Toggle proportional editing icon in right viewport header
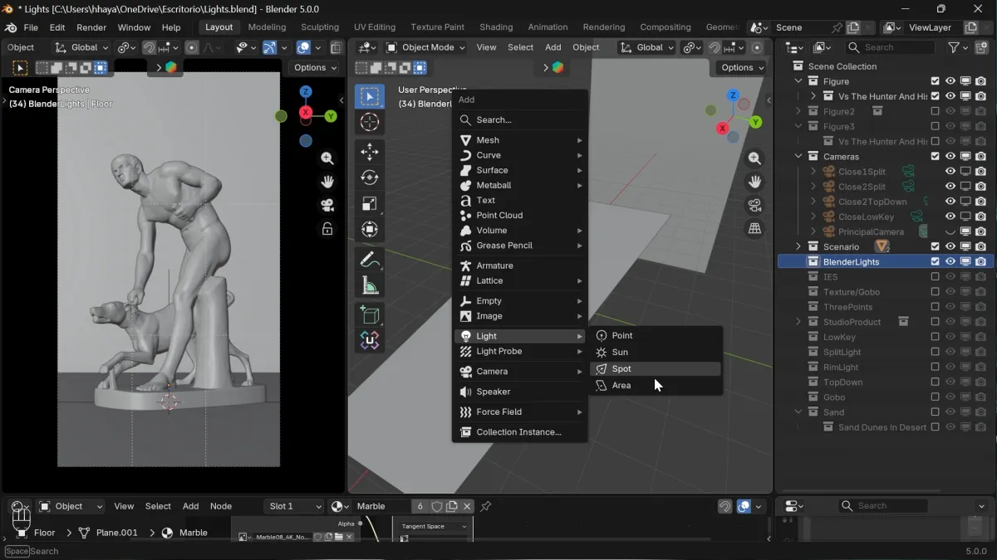The width and height of the screenshot is (997, 560). click(757, 47)
